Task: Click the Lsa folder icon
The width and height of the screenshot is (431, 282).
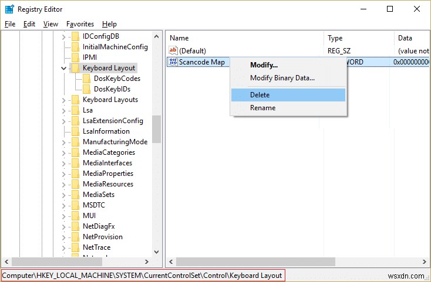Action: point(75,110)
